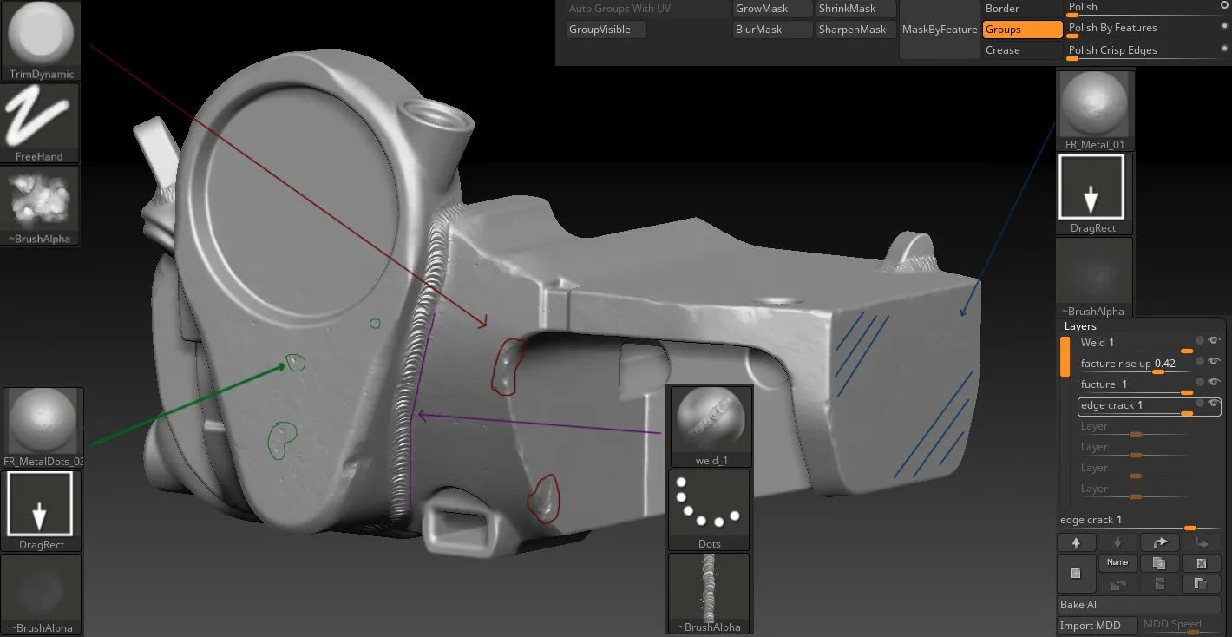
Task: Toggle record dot on edge crack 1 layer
Action: tap(1200, 403)
